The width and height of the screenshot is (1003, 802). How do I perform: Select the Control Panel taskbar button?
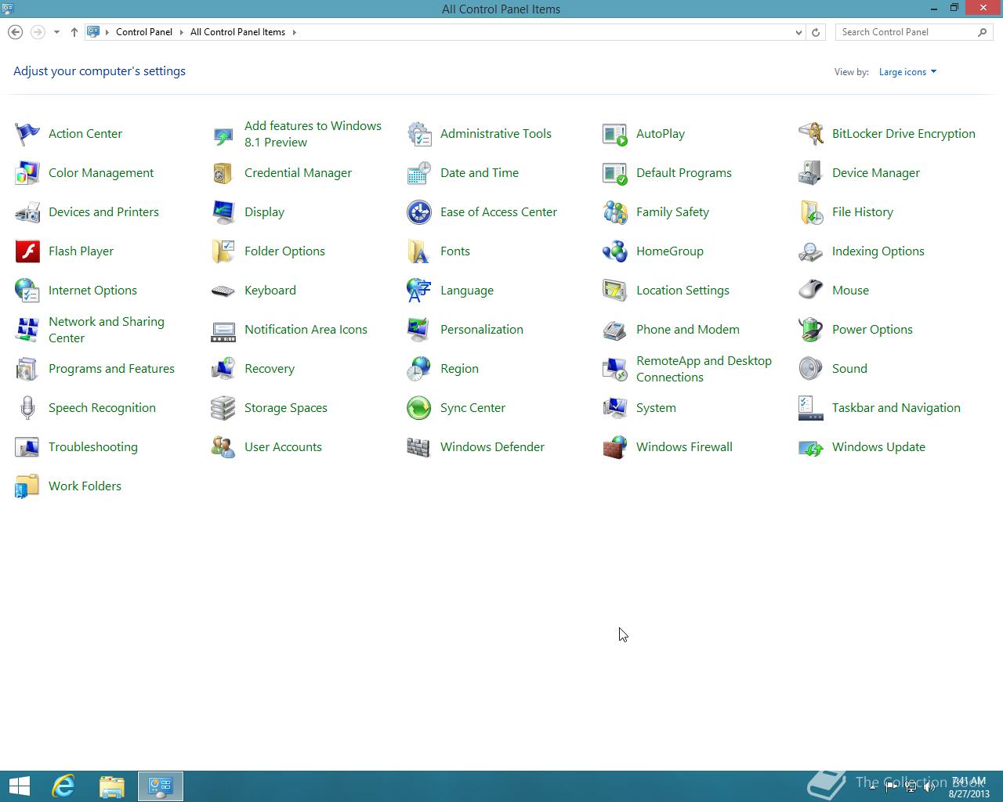(x=161, y=786)
